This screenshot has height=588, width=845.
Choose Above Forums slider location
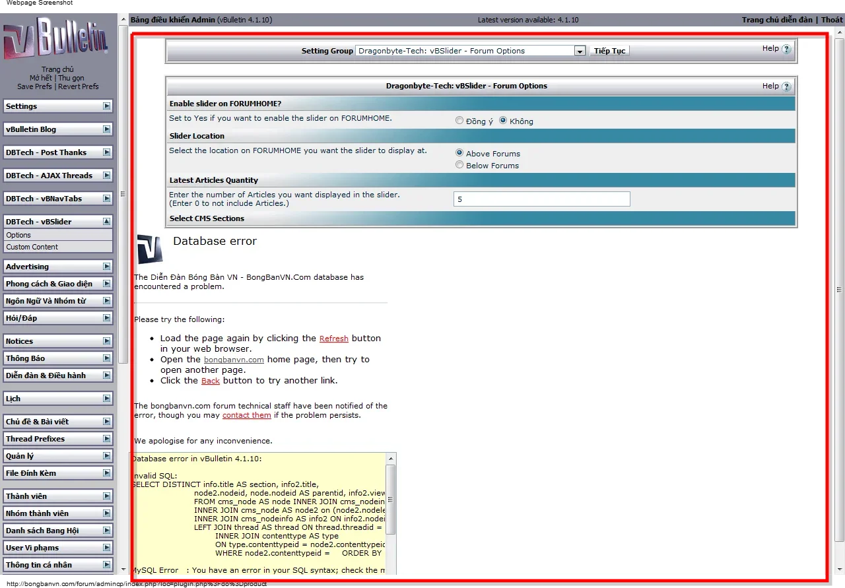(459, 152)
